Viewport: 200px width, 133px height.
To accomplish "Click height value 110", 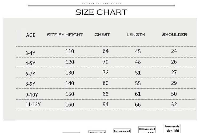I will [70, 51].
